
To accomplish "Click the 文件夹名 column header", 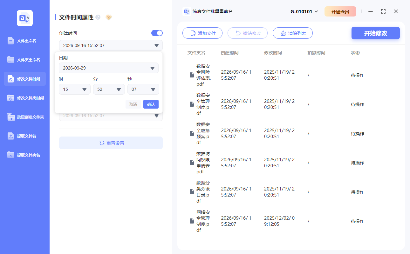I will pos(196,53).
